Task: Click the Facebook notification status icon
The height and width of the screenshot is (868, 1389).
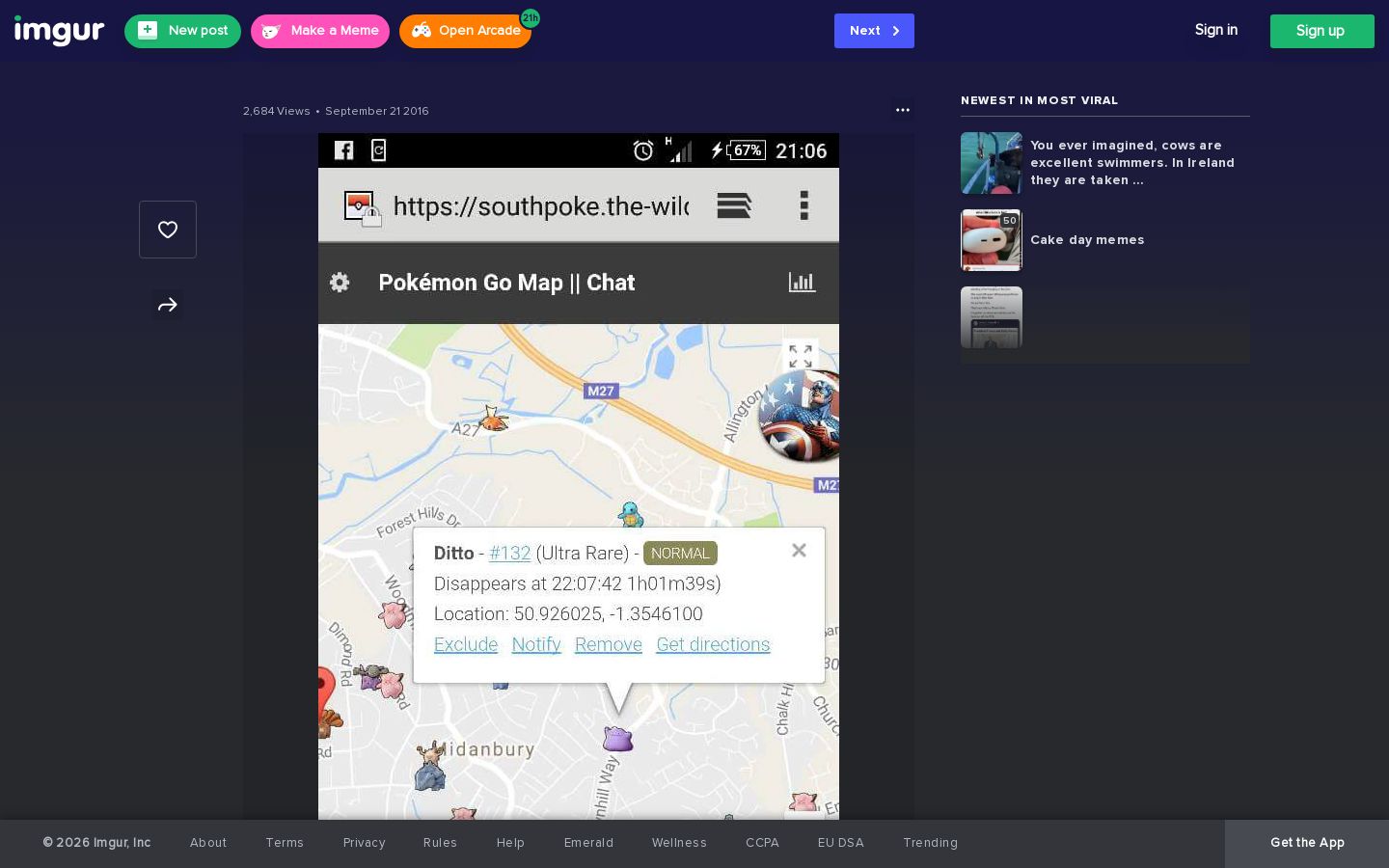Action: [x=343, y=149]
